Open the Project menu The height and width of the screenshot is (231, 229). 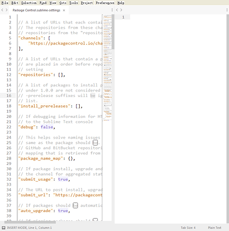(x=87, y=3)
